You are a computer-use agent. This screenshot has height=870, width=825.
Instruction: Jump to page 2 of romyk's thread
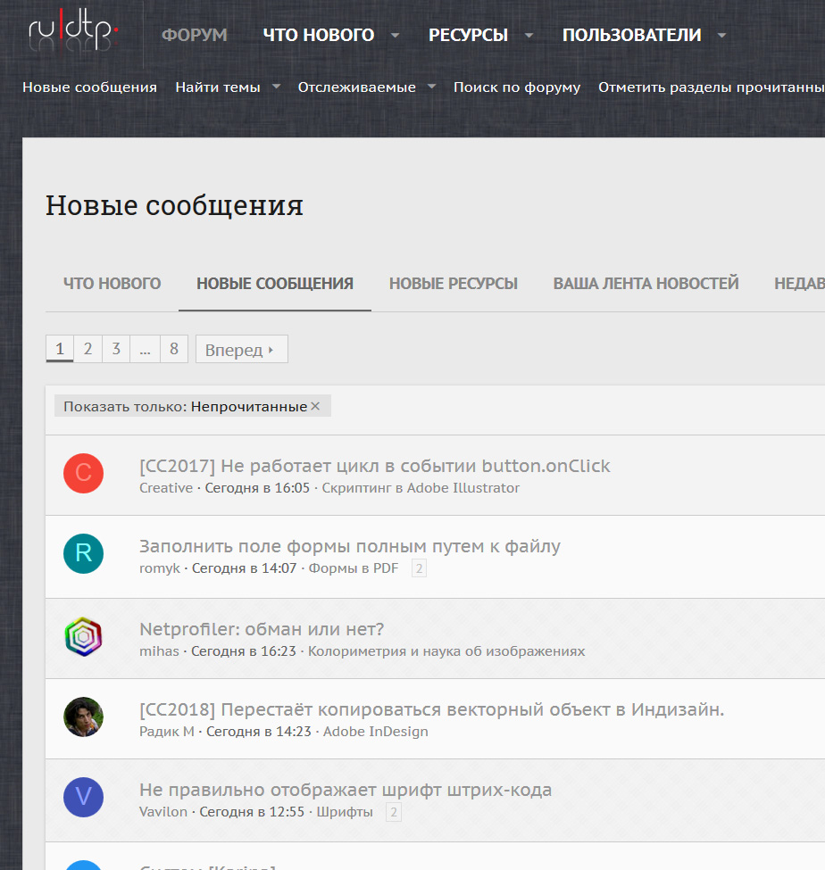419,568
